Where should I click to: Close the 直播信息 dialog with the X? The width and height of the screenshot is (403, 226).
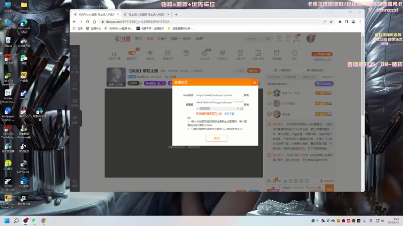pyautogui.click(x=254, y=82)
